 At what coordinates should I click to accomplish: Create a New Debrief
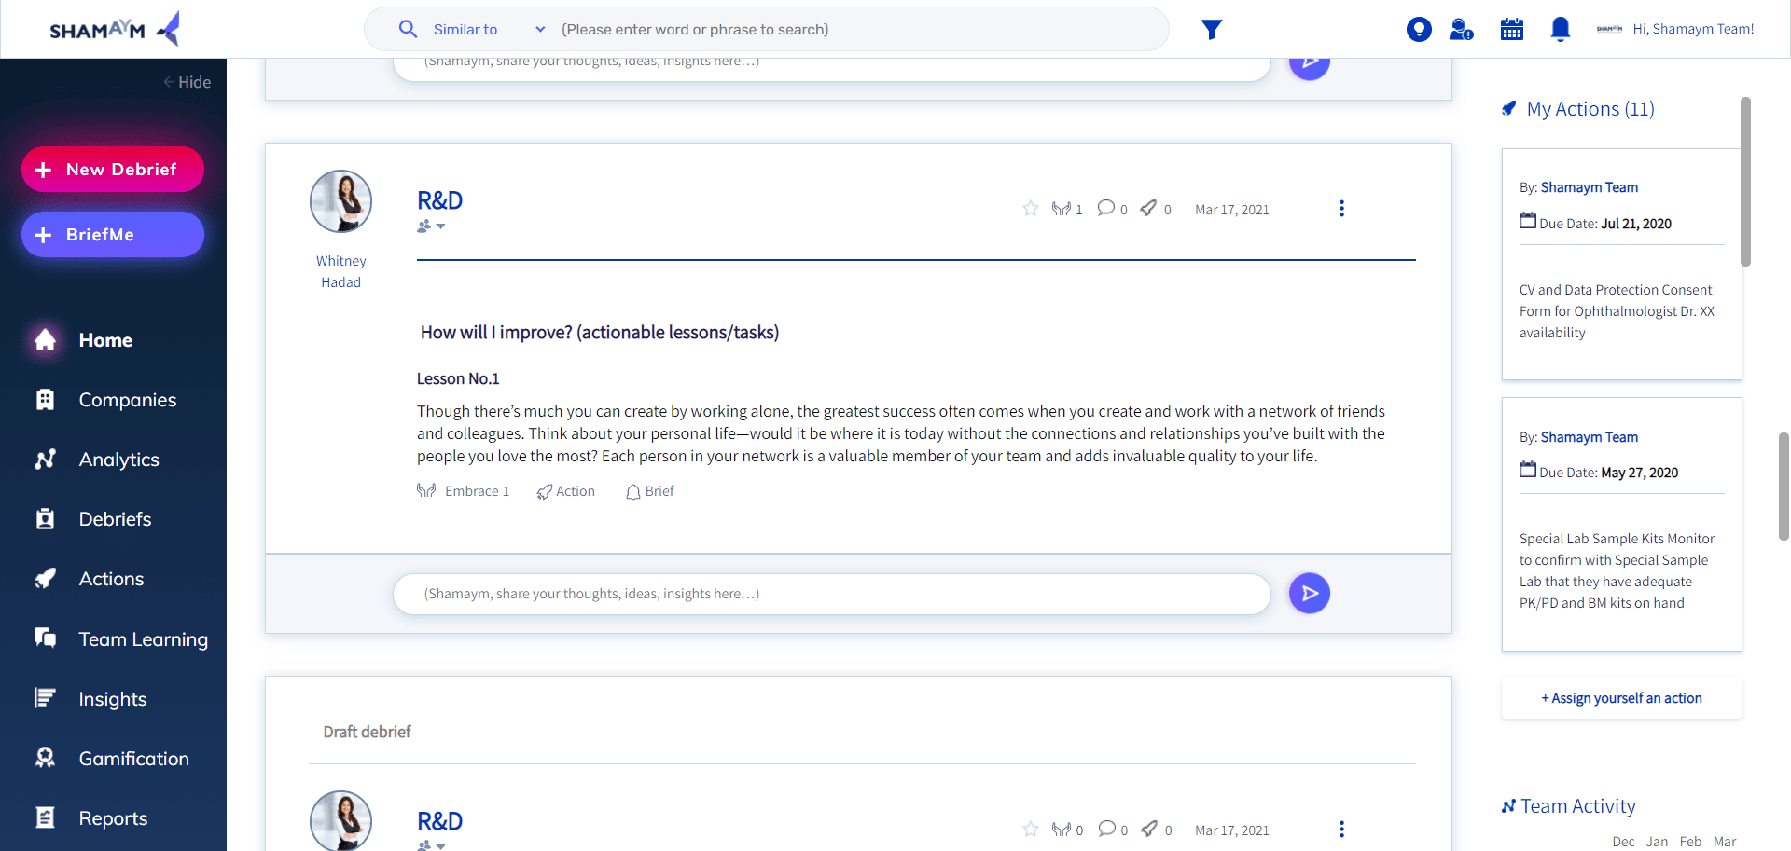click(112, 170)
